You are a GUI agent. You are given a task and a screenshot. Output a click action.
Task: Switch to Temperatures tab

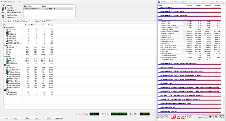pyautogui.click(x=7, y=21)
